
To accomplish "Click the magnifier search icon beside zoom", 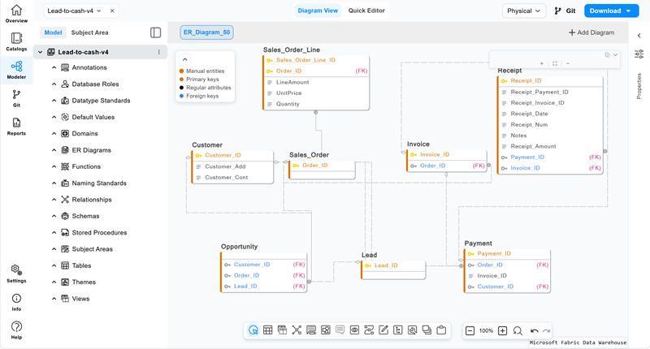I will [x=518, y=331].
